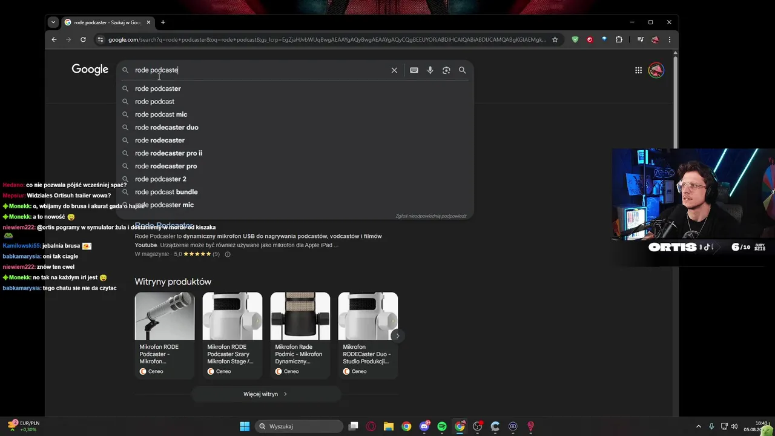
Task: Bookmark this page with star icon
Action: (555, 39)
